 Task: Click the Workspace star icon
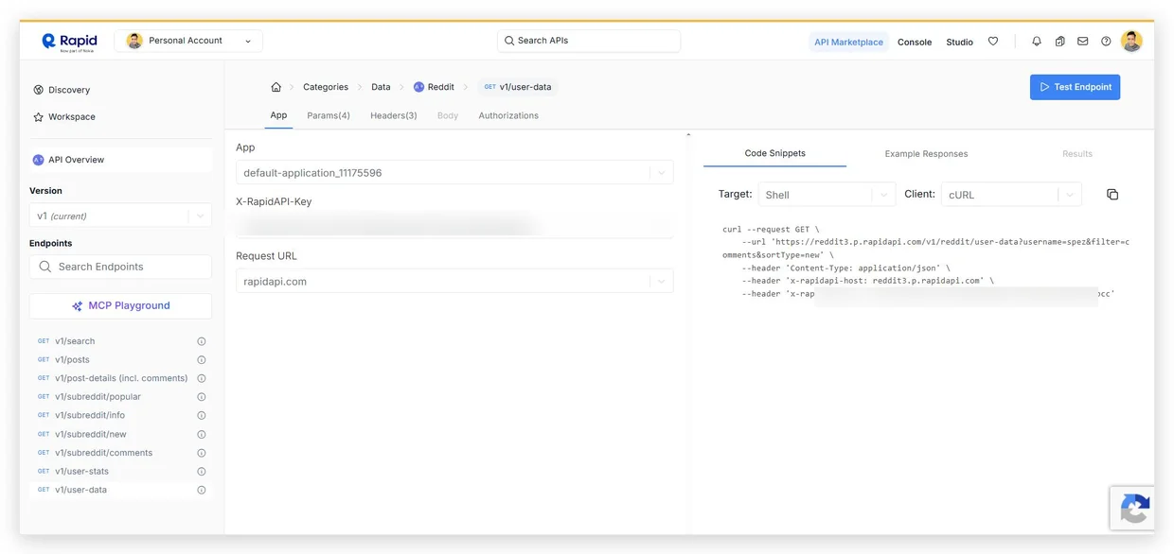38,117
